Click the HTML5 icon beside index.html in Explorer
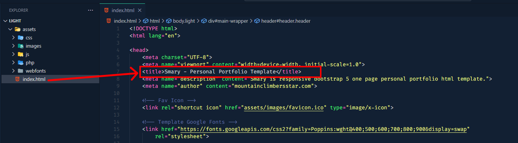The image size is (518, 143). click(17, 79)
